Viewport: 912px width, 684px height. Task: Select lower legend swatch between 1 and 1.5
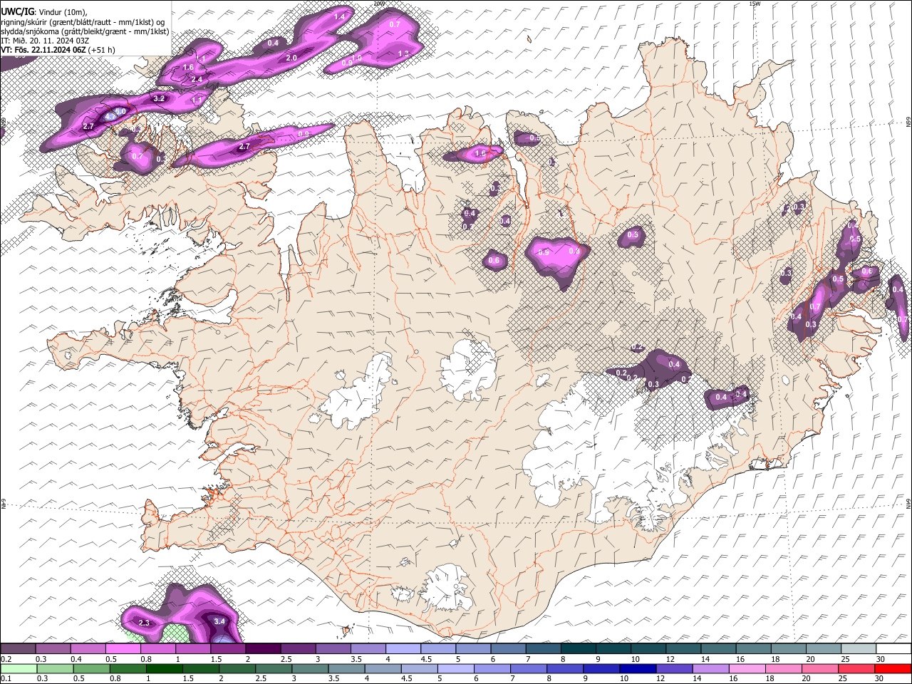click(x=164, y=668)
